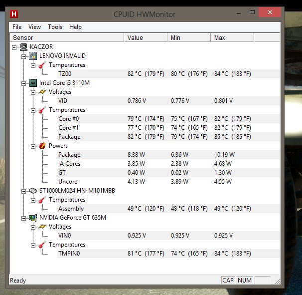302x295 pixels.
Task: Collapse Temperatures under LENOVO INVALID
Action: 33,65
